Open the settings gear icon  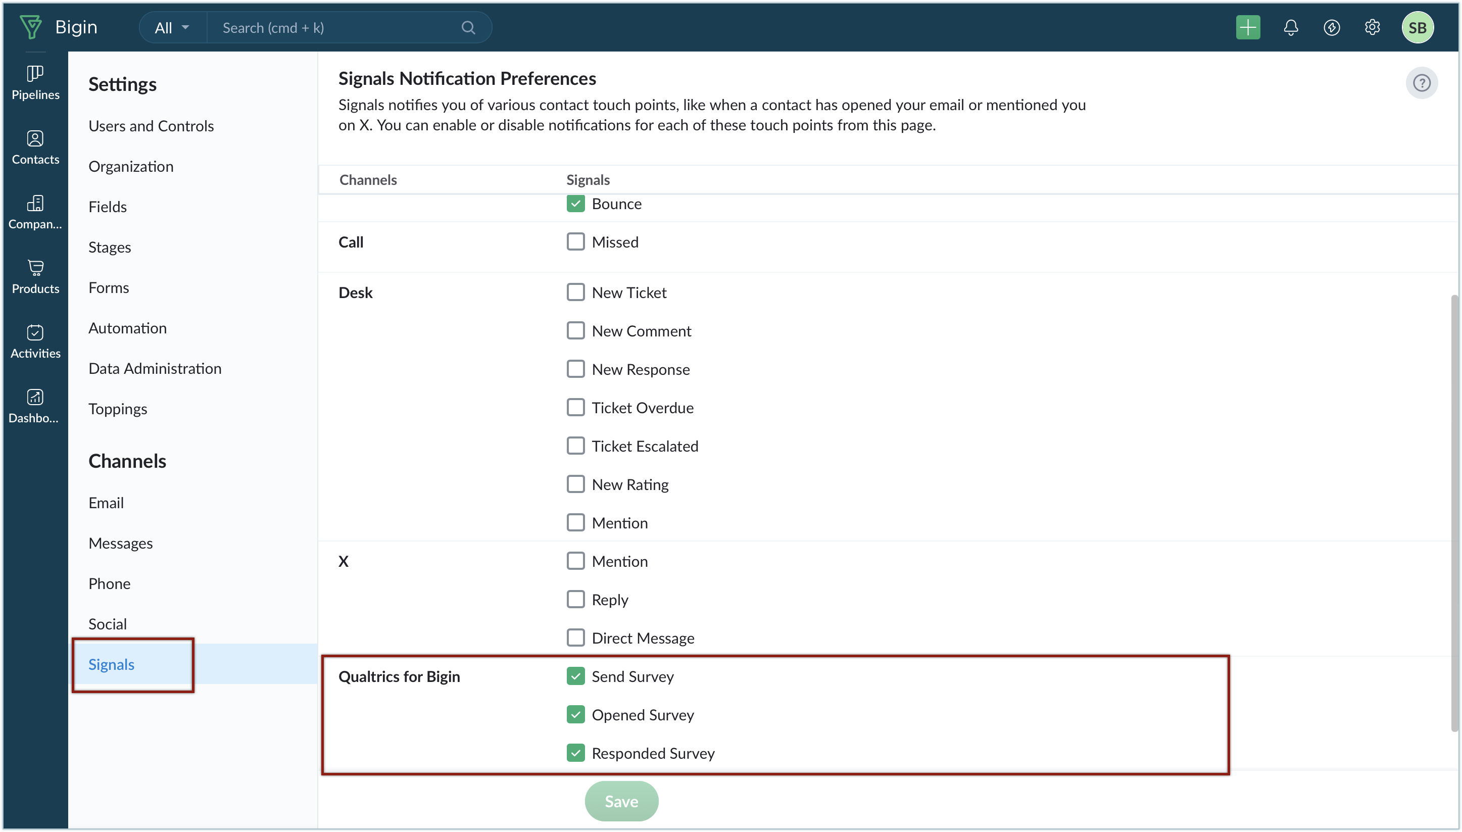[x=1372, y=27]
